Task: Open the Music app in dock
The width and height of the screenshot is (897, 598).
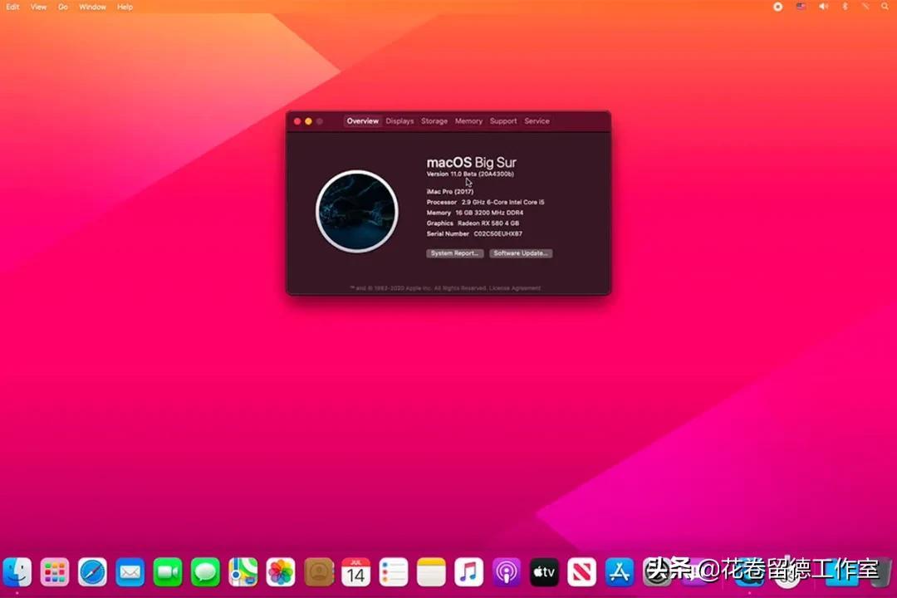Action: click(468, 571)
